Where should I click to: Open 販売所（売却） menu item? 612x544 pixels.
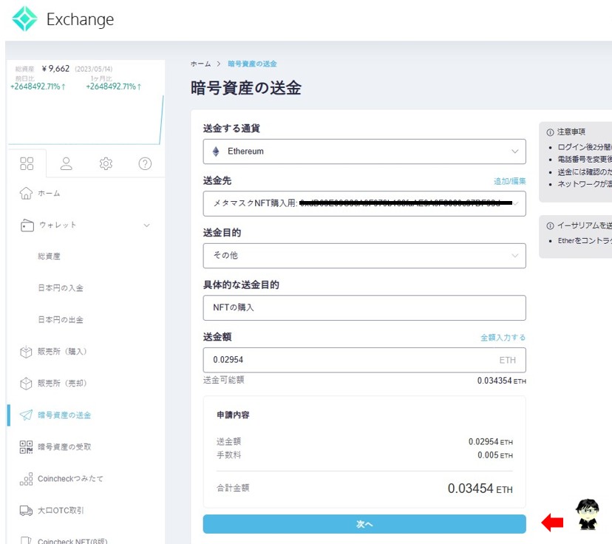[x=62, y=383]
